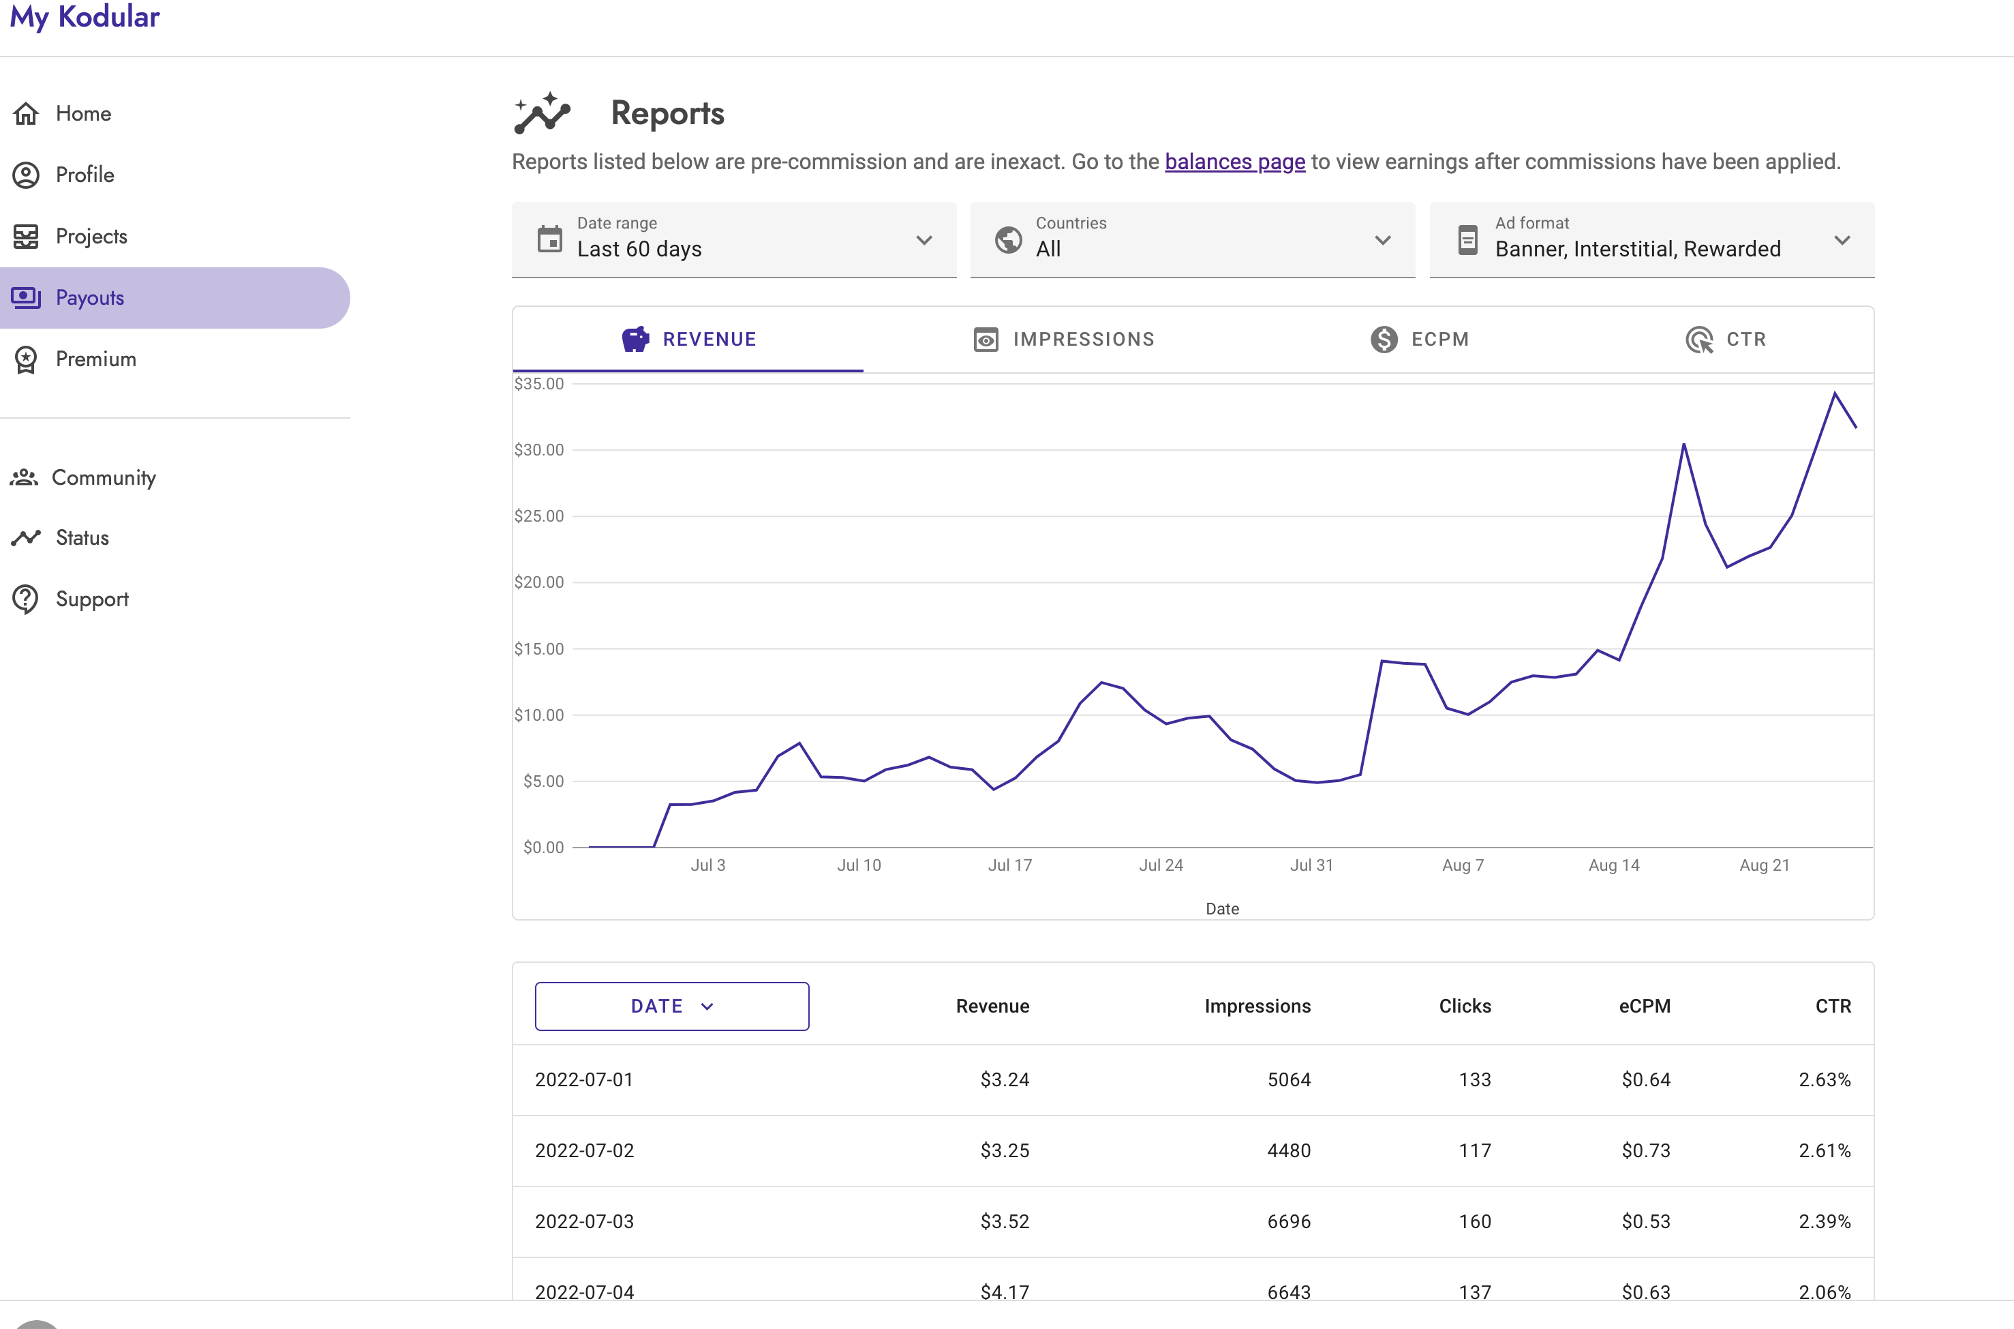Open the balances page link
The image size is (2014, 1329).
pyautogui.click(x=1235, y=161)
